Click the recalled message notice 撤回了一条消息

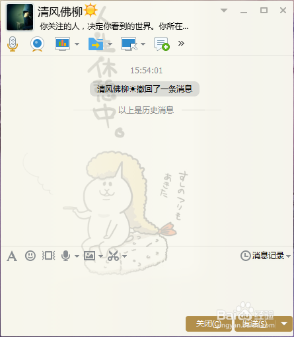coord(145,89)
